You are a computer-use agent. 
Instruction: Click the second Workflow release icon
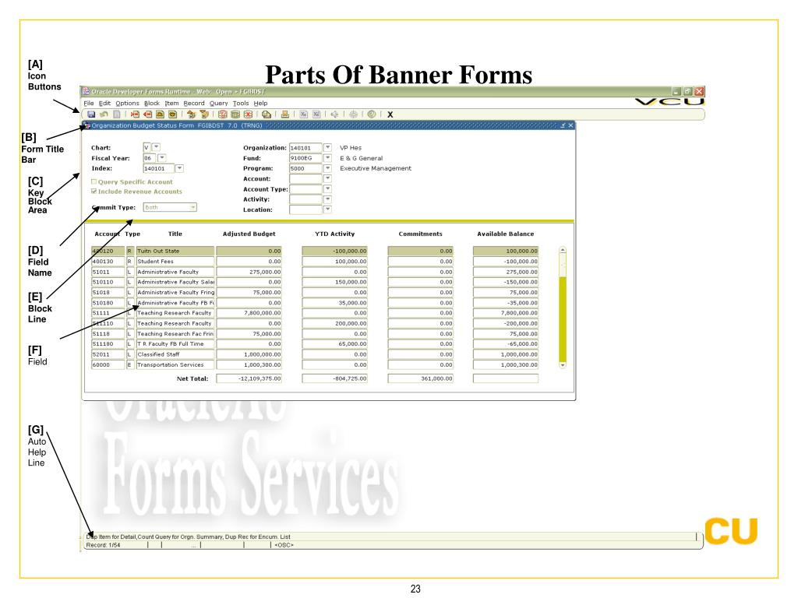316,114
